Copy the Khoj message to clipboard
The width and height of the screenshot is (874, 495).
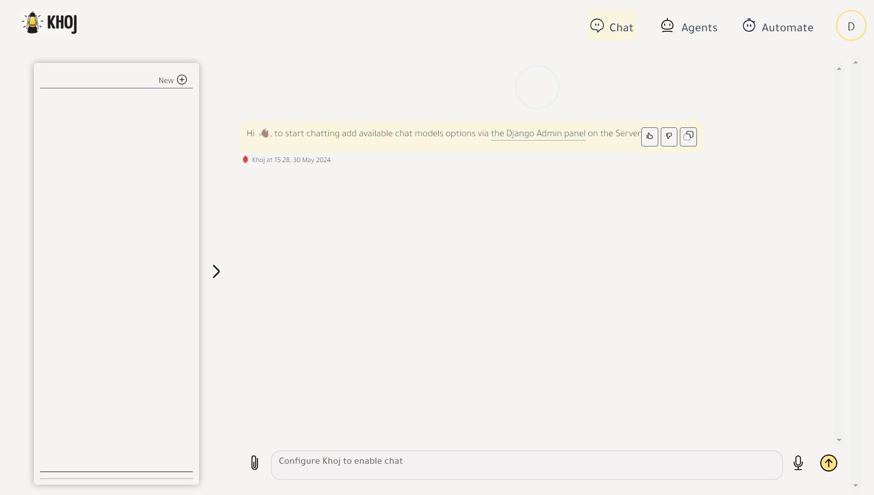click(x=688, y=137)
